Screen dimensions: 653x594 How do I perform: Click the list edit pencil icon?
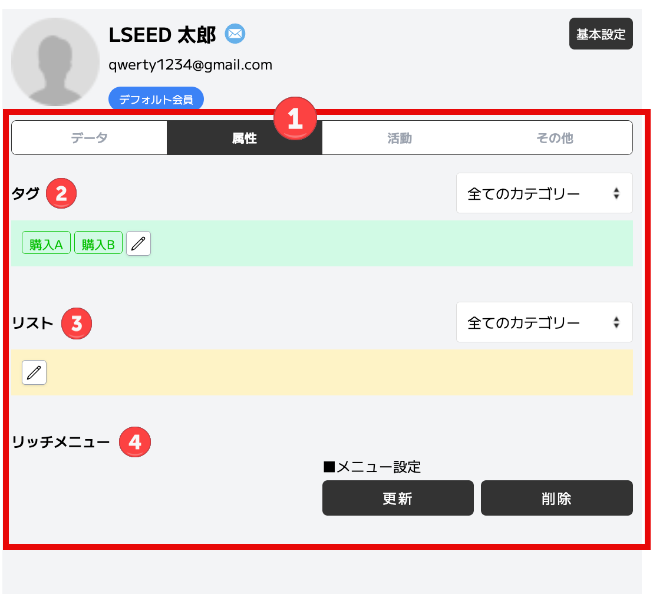[x=34, y=372]
